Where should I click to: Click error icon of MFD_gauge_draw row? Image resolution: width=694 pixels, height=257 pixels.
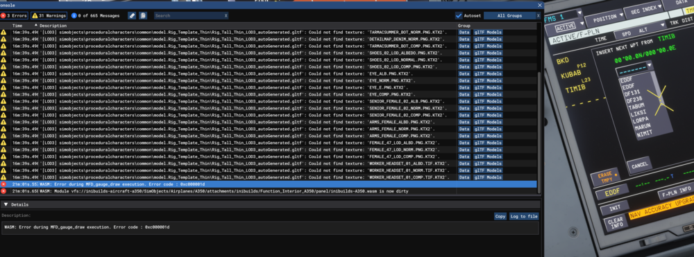[x=3, y=184]
